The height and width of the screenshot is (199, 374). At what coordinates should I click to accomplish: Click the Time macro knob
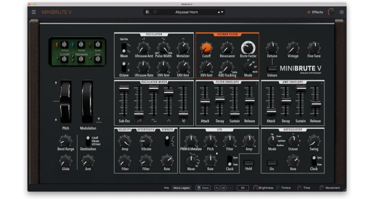pos(300,188)
